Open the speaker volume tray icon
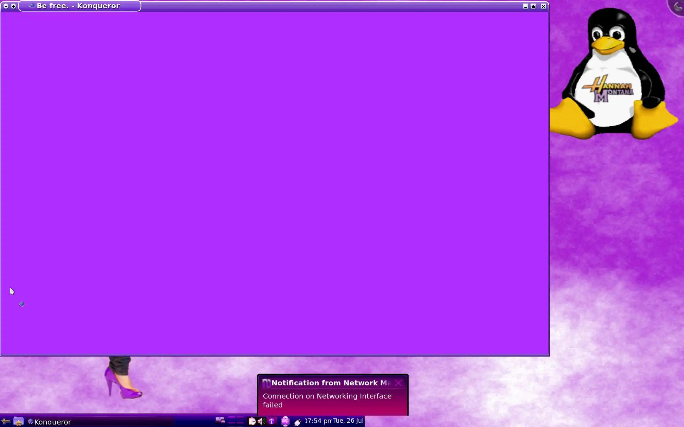This screenshot has height=427, width=684. (261, 421)
